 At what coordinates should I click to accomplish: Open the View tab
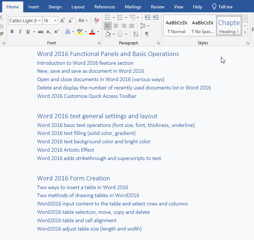tap(179, 7)
